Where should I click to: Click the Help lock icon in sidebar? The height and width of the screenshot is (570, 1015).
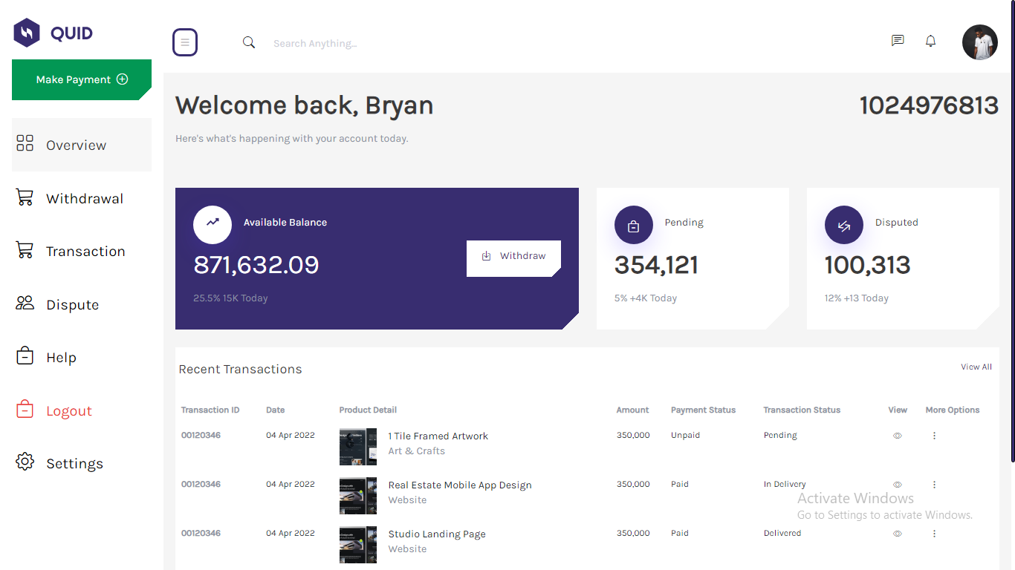25,356
